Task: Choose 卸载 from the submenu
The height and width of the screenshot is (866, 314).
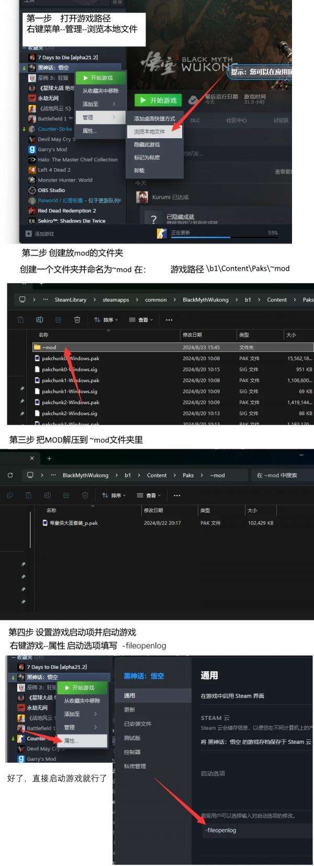Action: (154, 170)
